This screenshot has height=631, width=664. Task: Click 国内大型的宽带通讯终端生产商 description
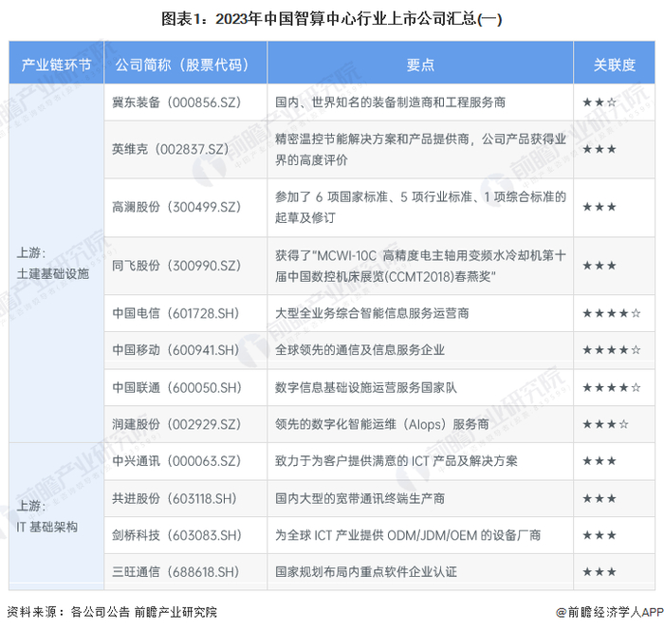[360, 498]
